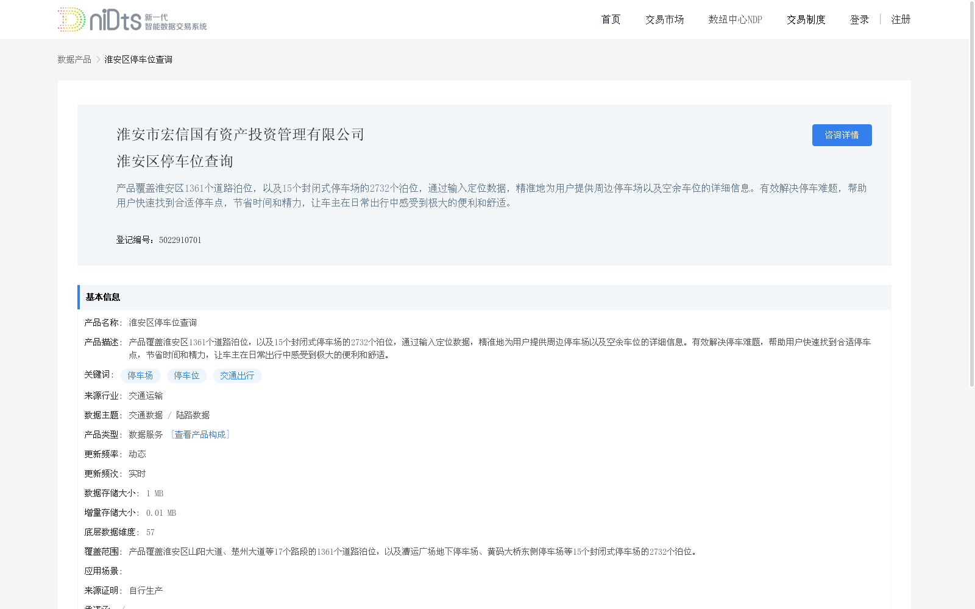Select the 1 MB storage size value
Image resolution: width=975 pixels, height=609 pixels.
click(x=155, y=493)
